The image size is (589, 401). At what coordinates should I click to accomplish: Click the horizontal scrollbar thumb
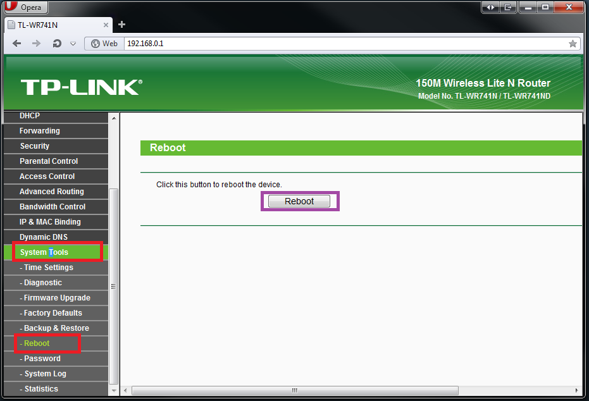click(x=295, y=390)
